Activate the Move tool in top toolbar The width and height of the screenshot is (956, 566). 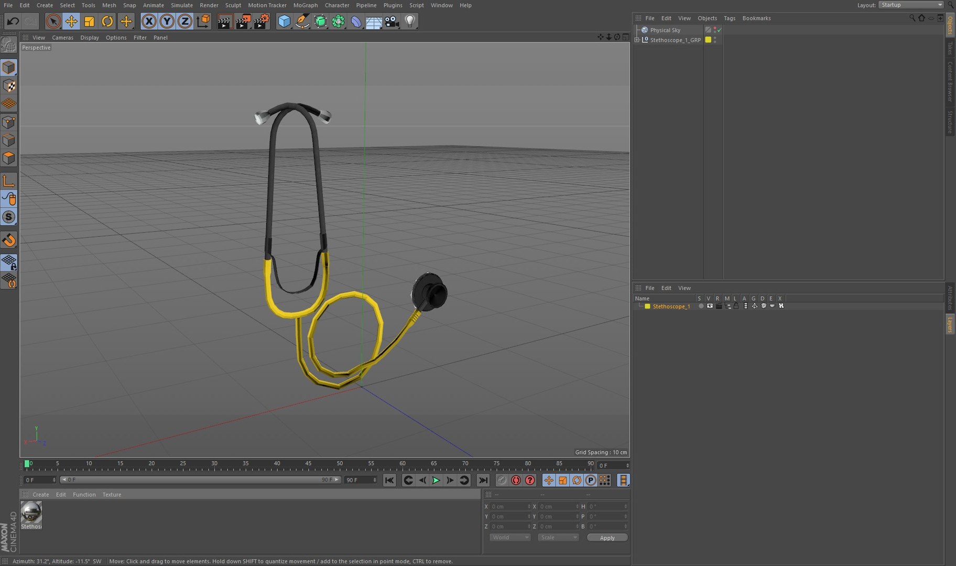tap(71, 21)
